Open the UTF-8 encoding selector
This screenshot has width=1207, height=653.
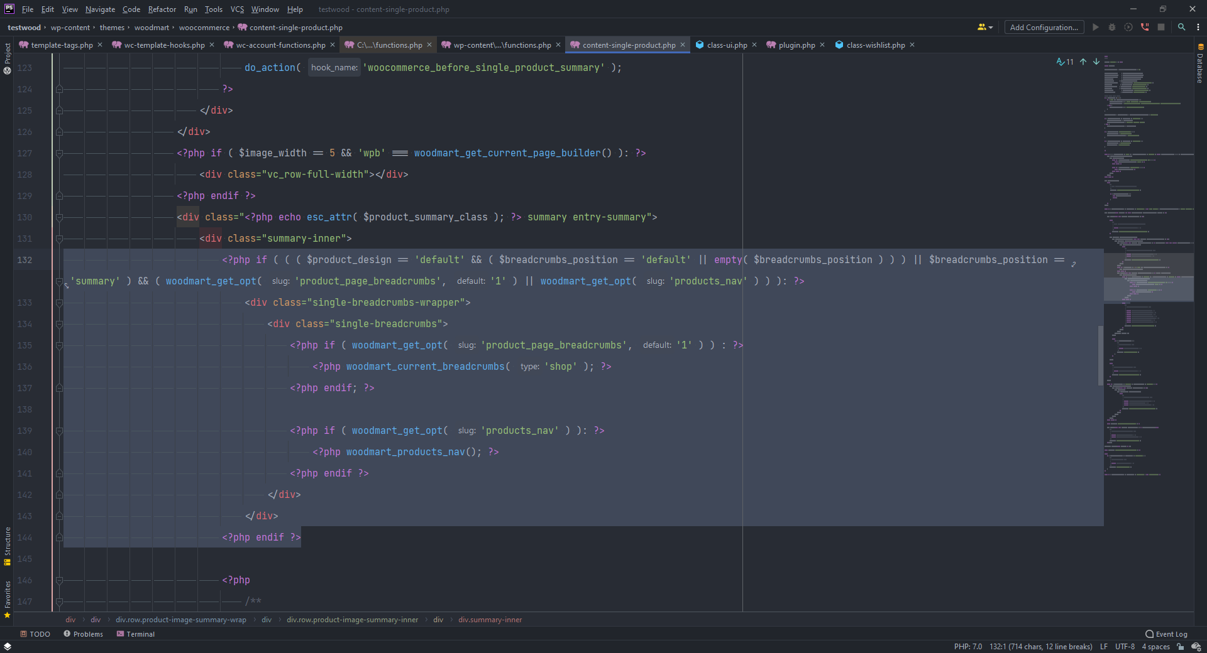[1125, 647]
